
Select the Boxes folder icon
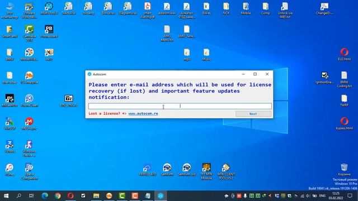(206, 8)
